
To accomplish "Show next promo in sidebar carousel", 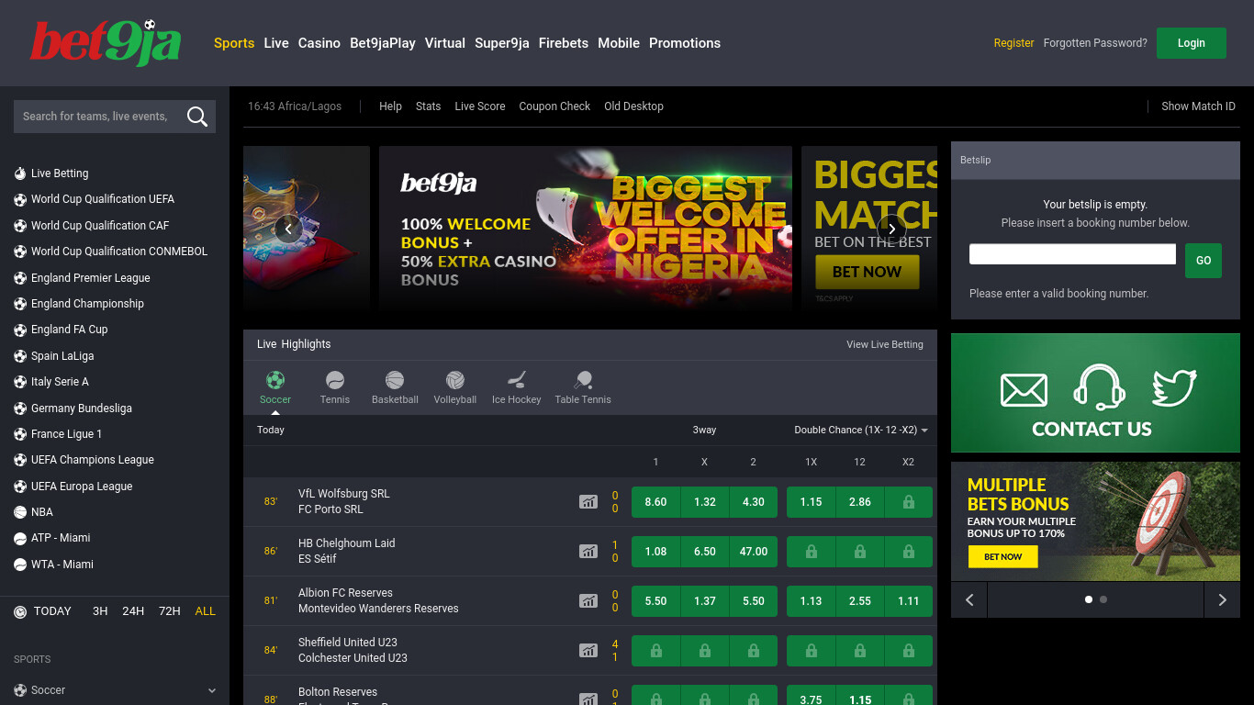I will 1222,600.
